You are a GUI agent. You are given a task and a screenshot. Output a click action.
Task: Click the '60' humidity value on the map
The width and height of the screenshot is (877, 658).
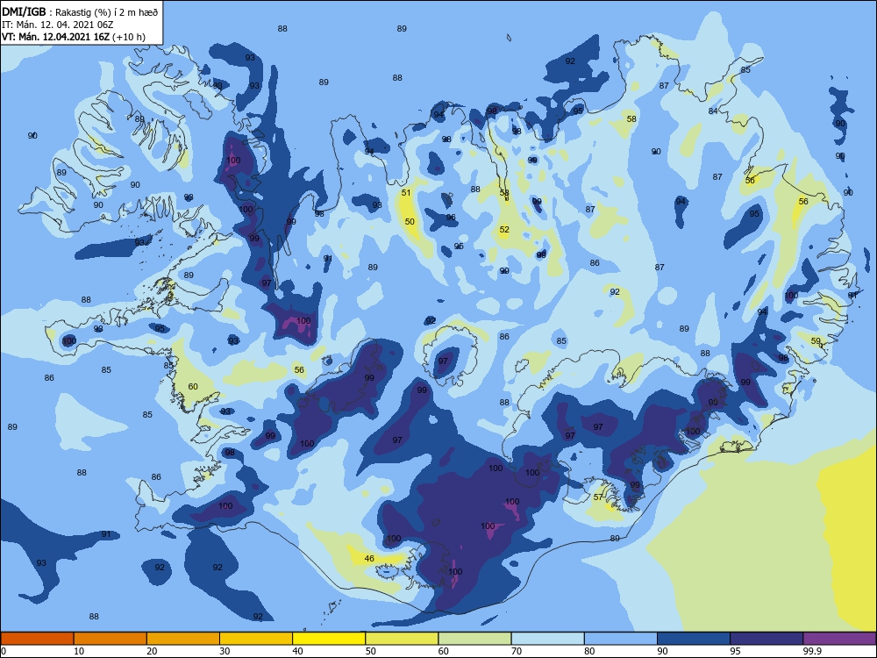point(193,387)
